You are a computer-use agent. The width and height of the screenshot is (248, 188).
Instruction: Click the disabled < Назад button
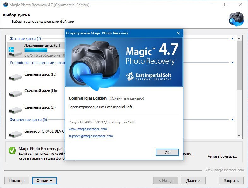(x=166, y=180)
